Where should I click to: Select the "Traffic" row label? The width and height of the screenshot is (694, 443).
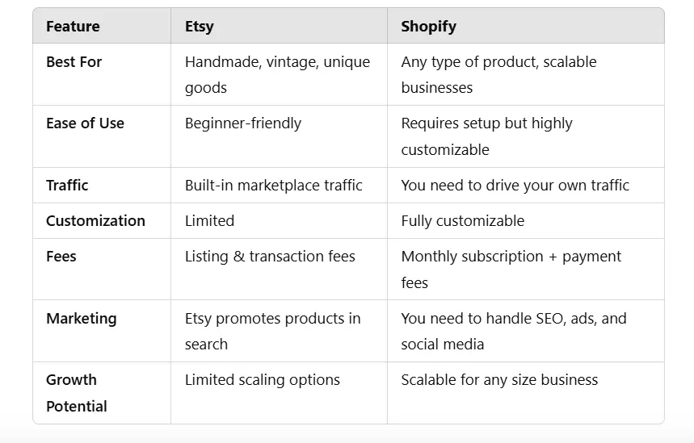click(67, 185)
